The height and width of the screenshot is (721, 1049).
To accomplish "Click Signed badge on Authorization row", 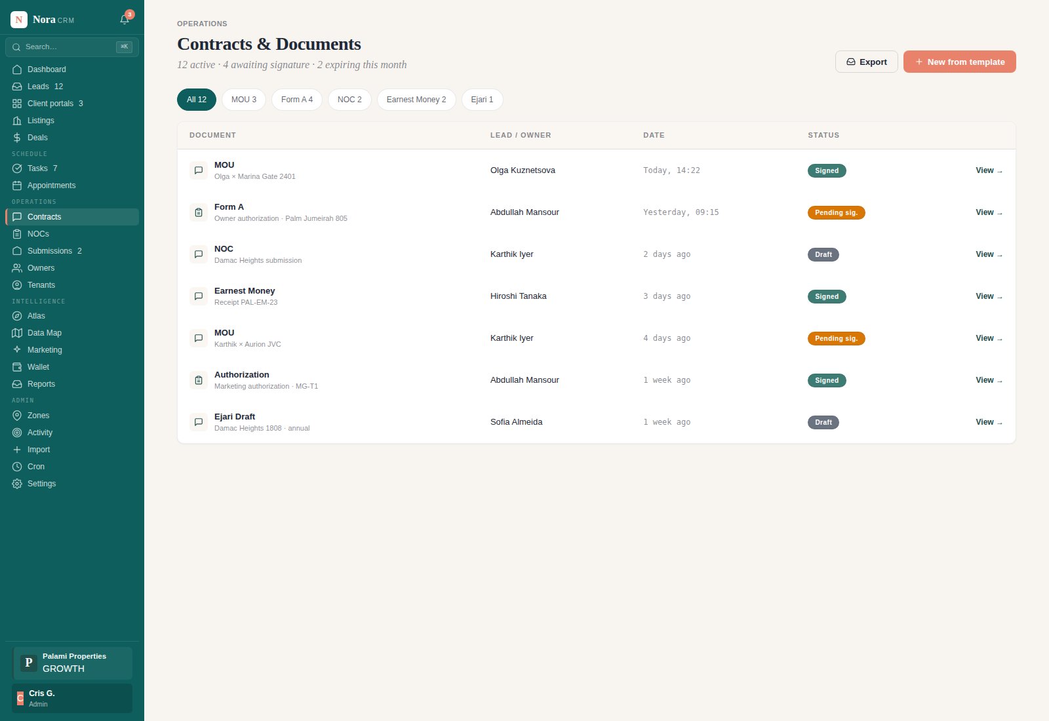I will point(827,380).
